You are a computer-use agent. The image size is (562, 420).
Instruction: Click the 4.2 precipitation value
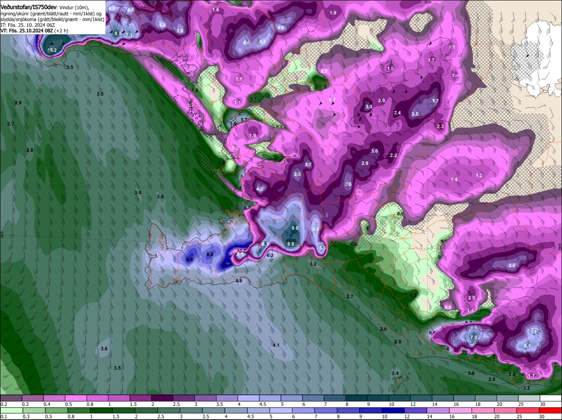[x=281, y=28]
